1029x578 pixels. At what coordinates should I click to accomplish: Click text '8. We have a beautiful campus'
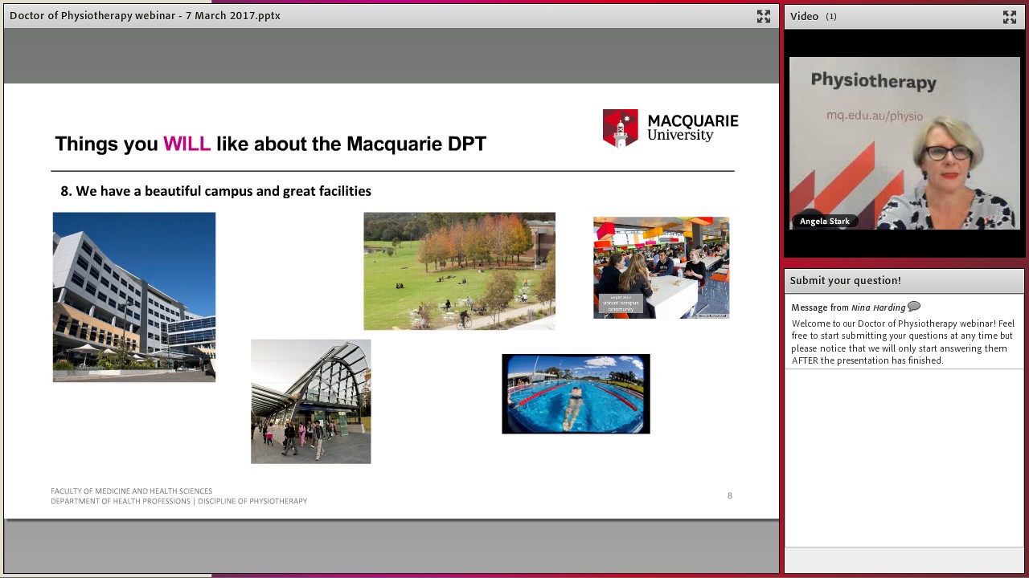point(215,191)
